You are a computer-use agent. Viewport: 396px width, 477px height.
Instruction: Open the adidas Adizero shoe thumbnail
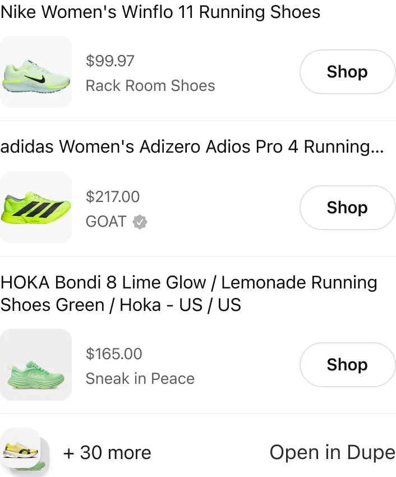(x=36, y=208)
